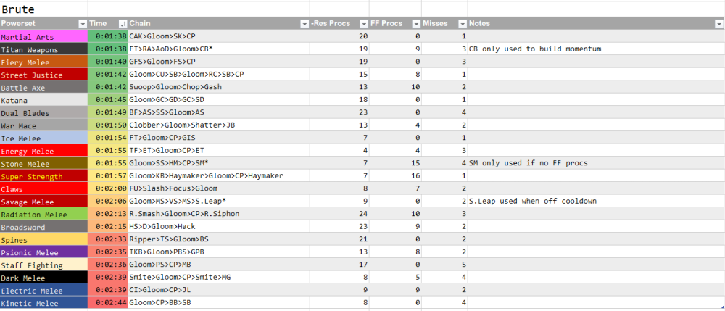Click the FF Procs filter arrow
Screen dimensions: 725x311
pos(415,24)
